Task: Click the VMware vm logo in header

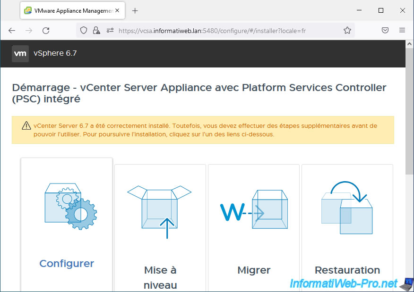Action: pos(20,53)
